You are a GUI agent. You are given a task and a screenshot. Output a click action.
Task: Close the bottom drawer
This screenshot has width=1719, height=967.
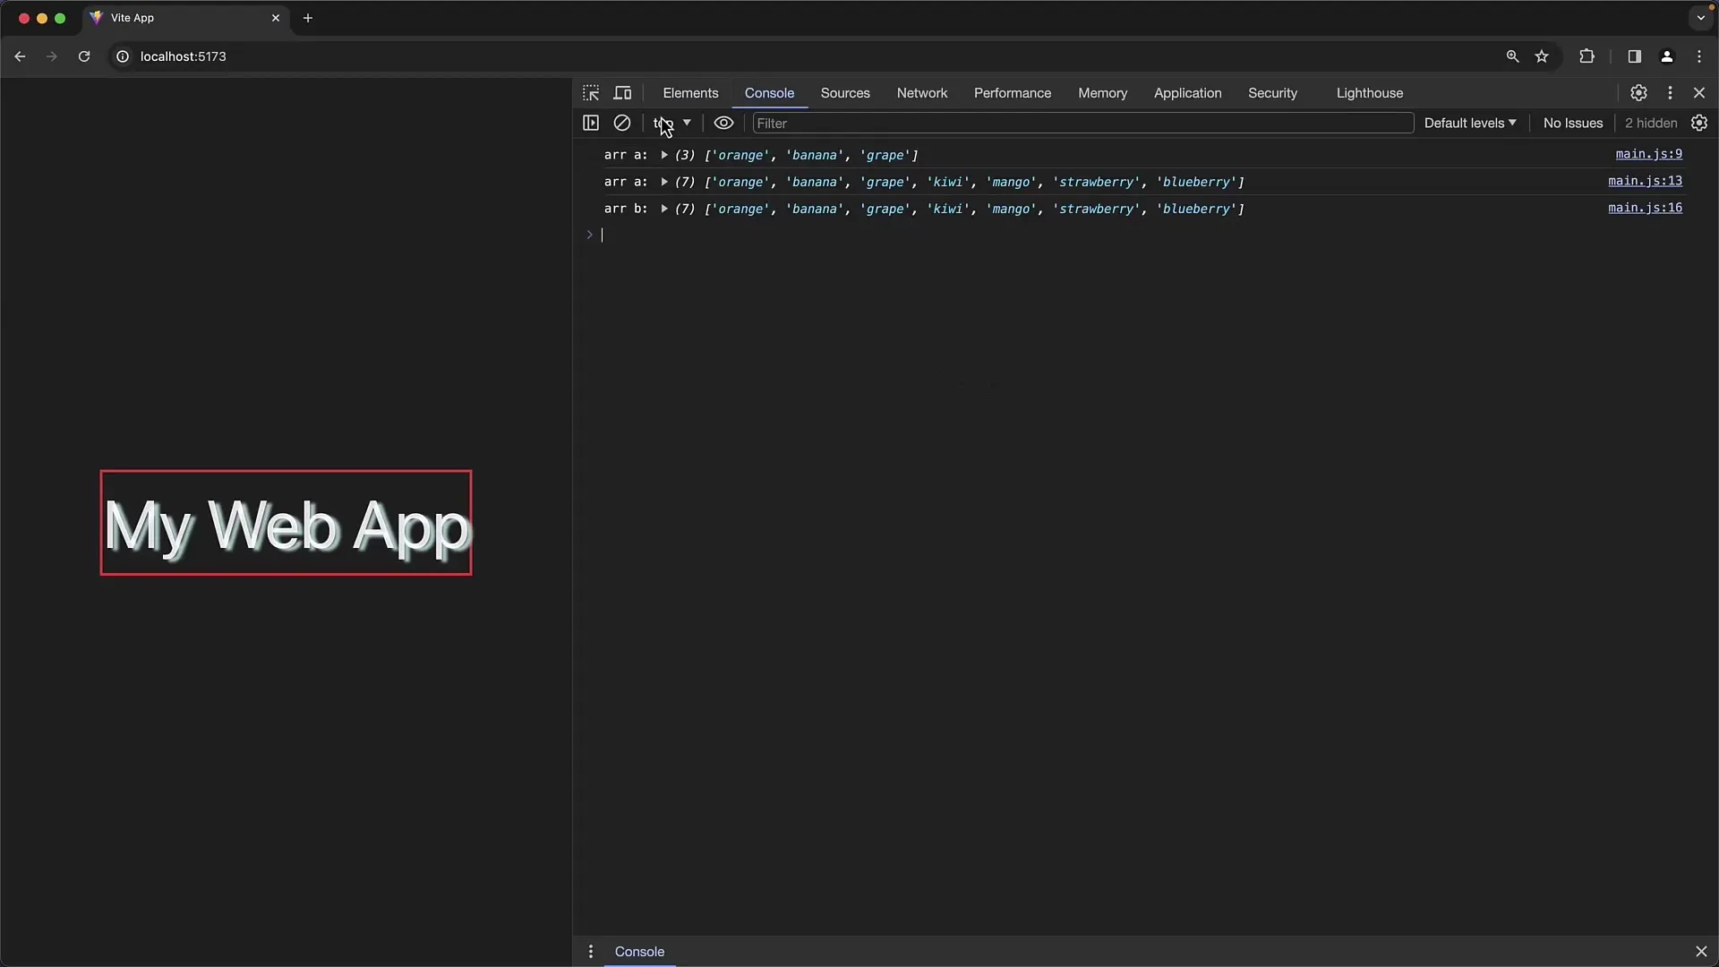1701,952
